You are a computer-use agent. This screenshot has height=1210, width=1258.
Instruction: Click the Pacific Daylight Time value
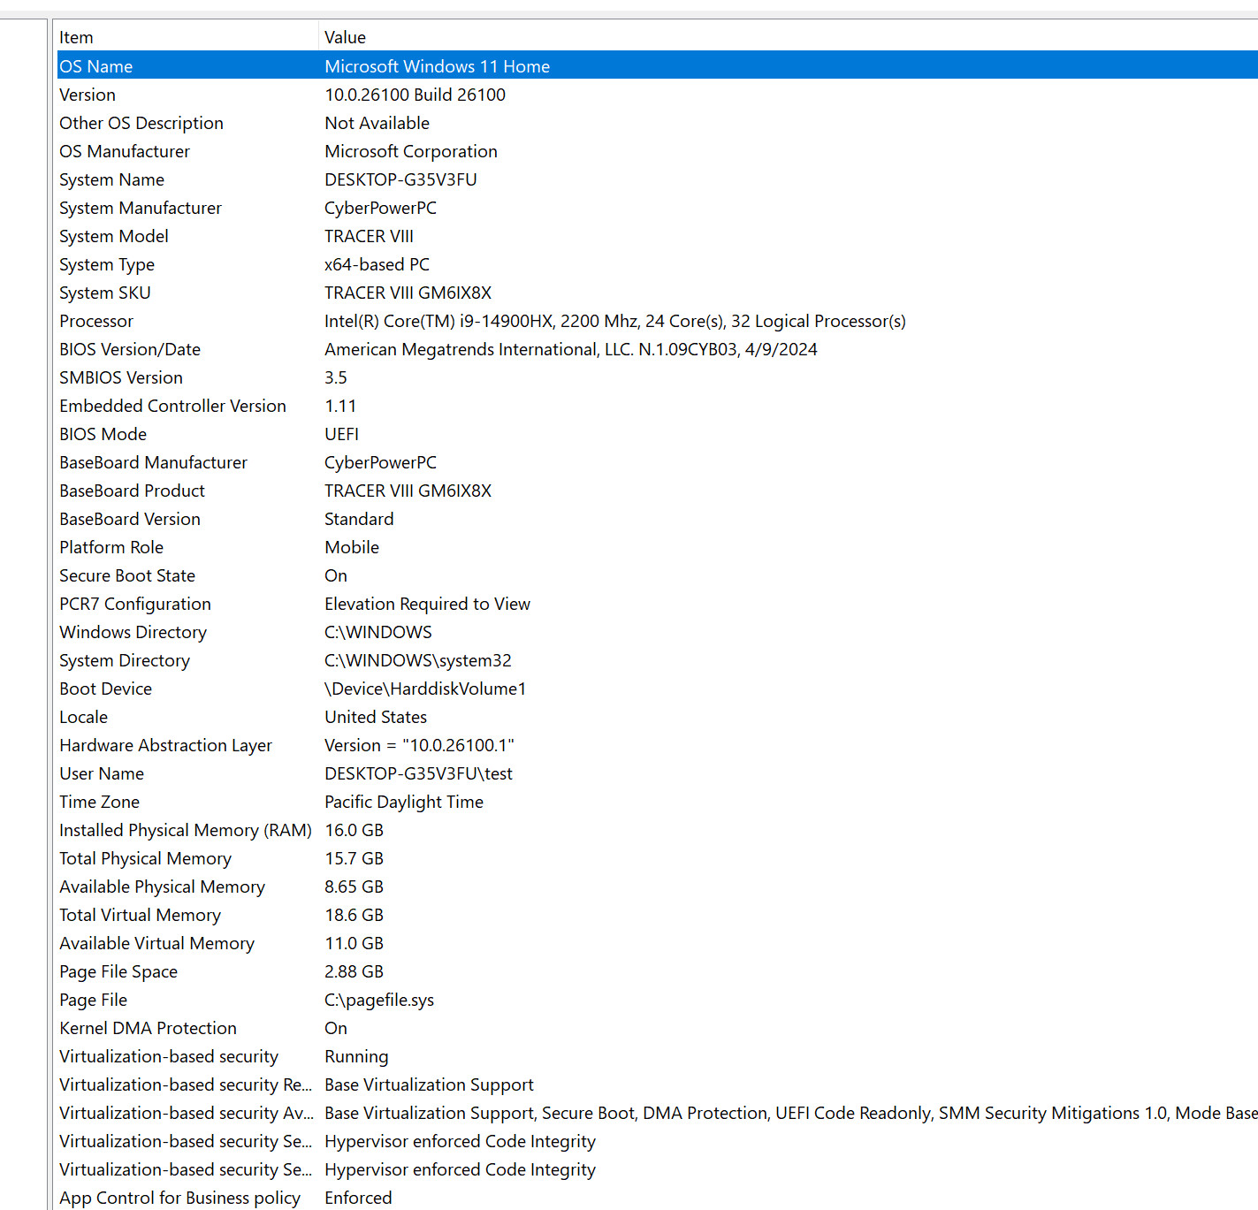pos(404,802)
